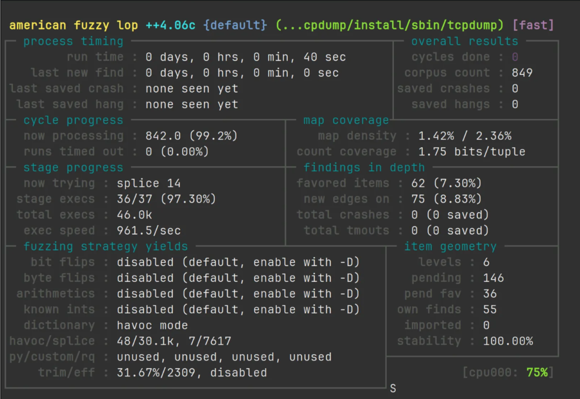Click the 'saved crashes' value 0
The height and width of the screenshot is (399, 580).
tap(515, 89)
